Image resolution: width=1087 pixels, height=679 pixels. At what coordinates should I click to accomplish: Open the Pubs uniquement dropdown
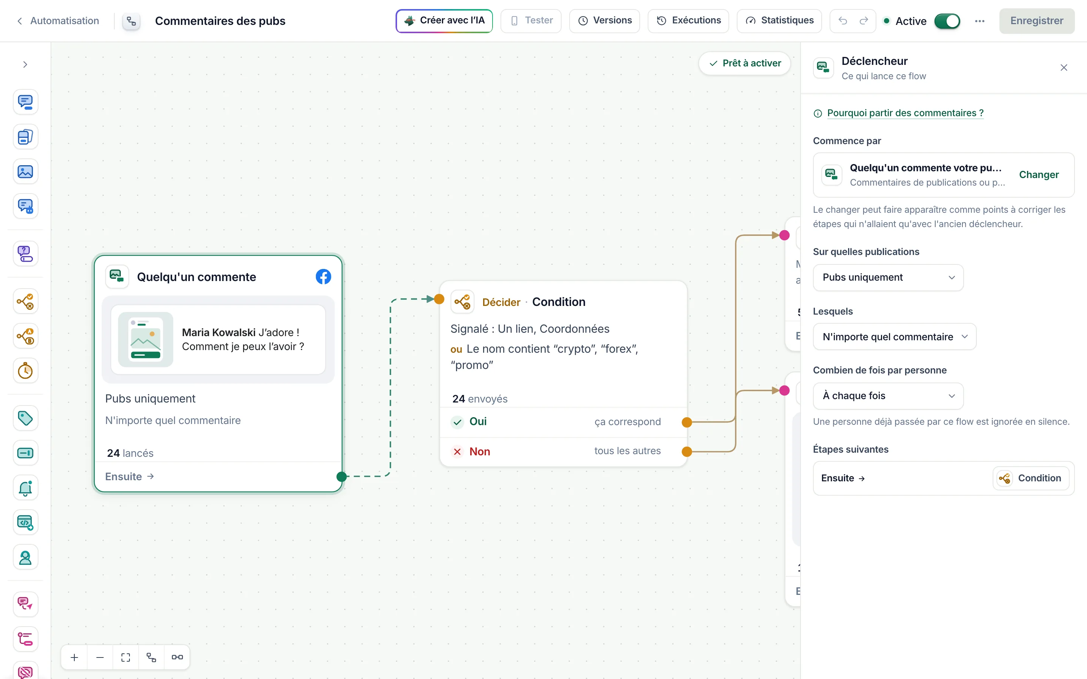(x=888, y=278)
